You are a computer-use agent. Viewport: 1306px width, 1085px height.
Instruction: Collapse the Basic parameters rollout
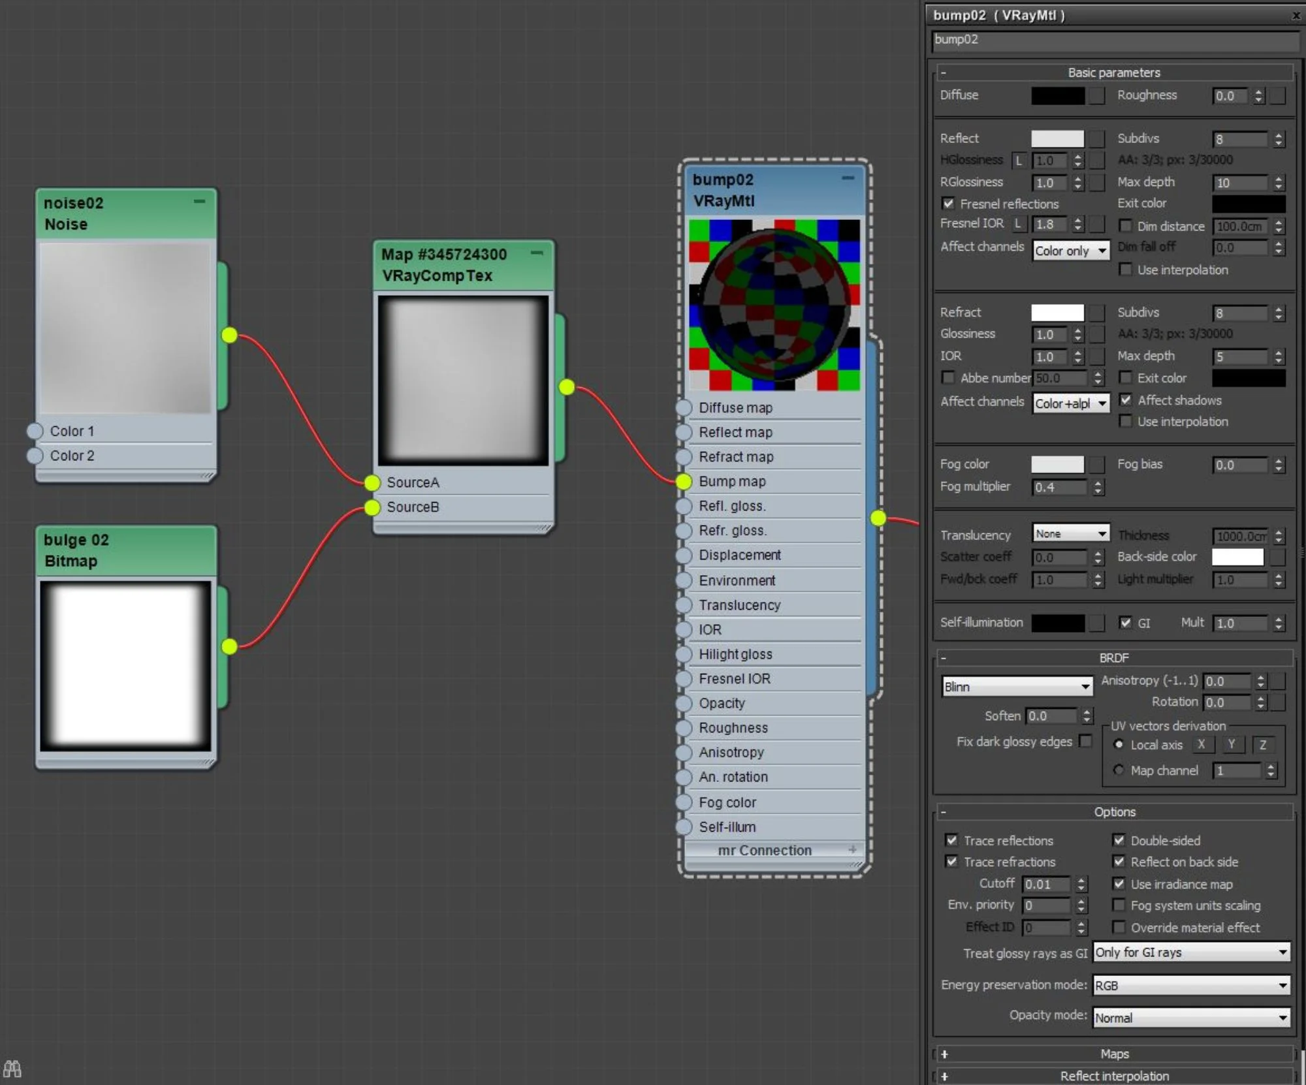coord(1115,72)
